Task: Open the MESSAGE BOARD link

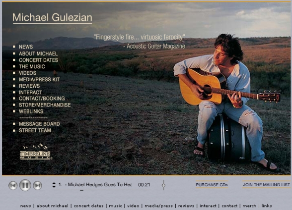Action: (x=39, y=124)
